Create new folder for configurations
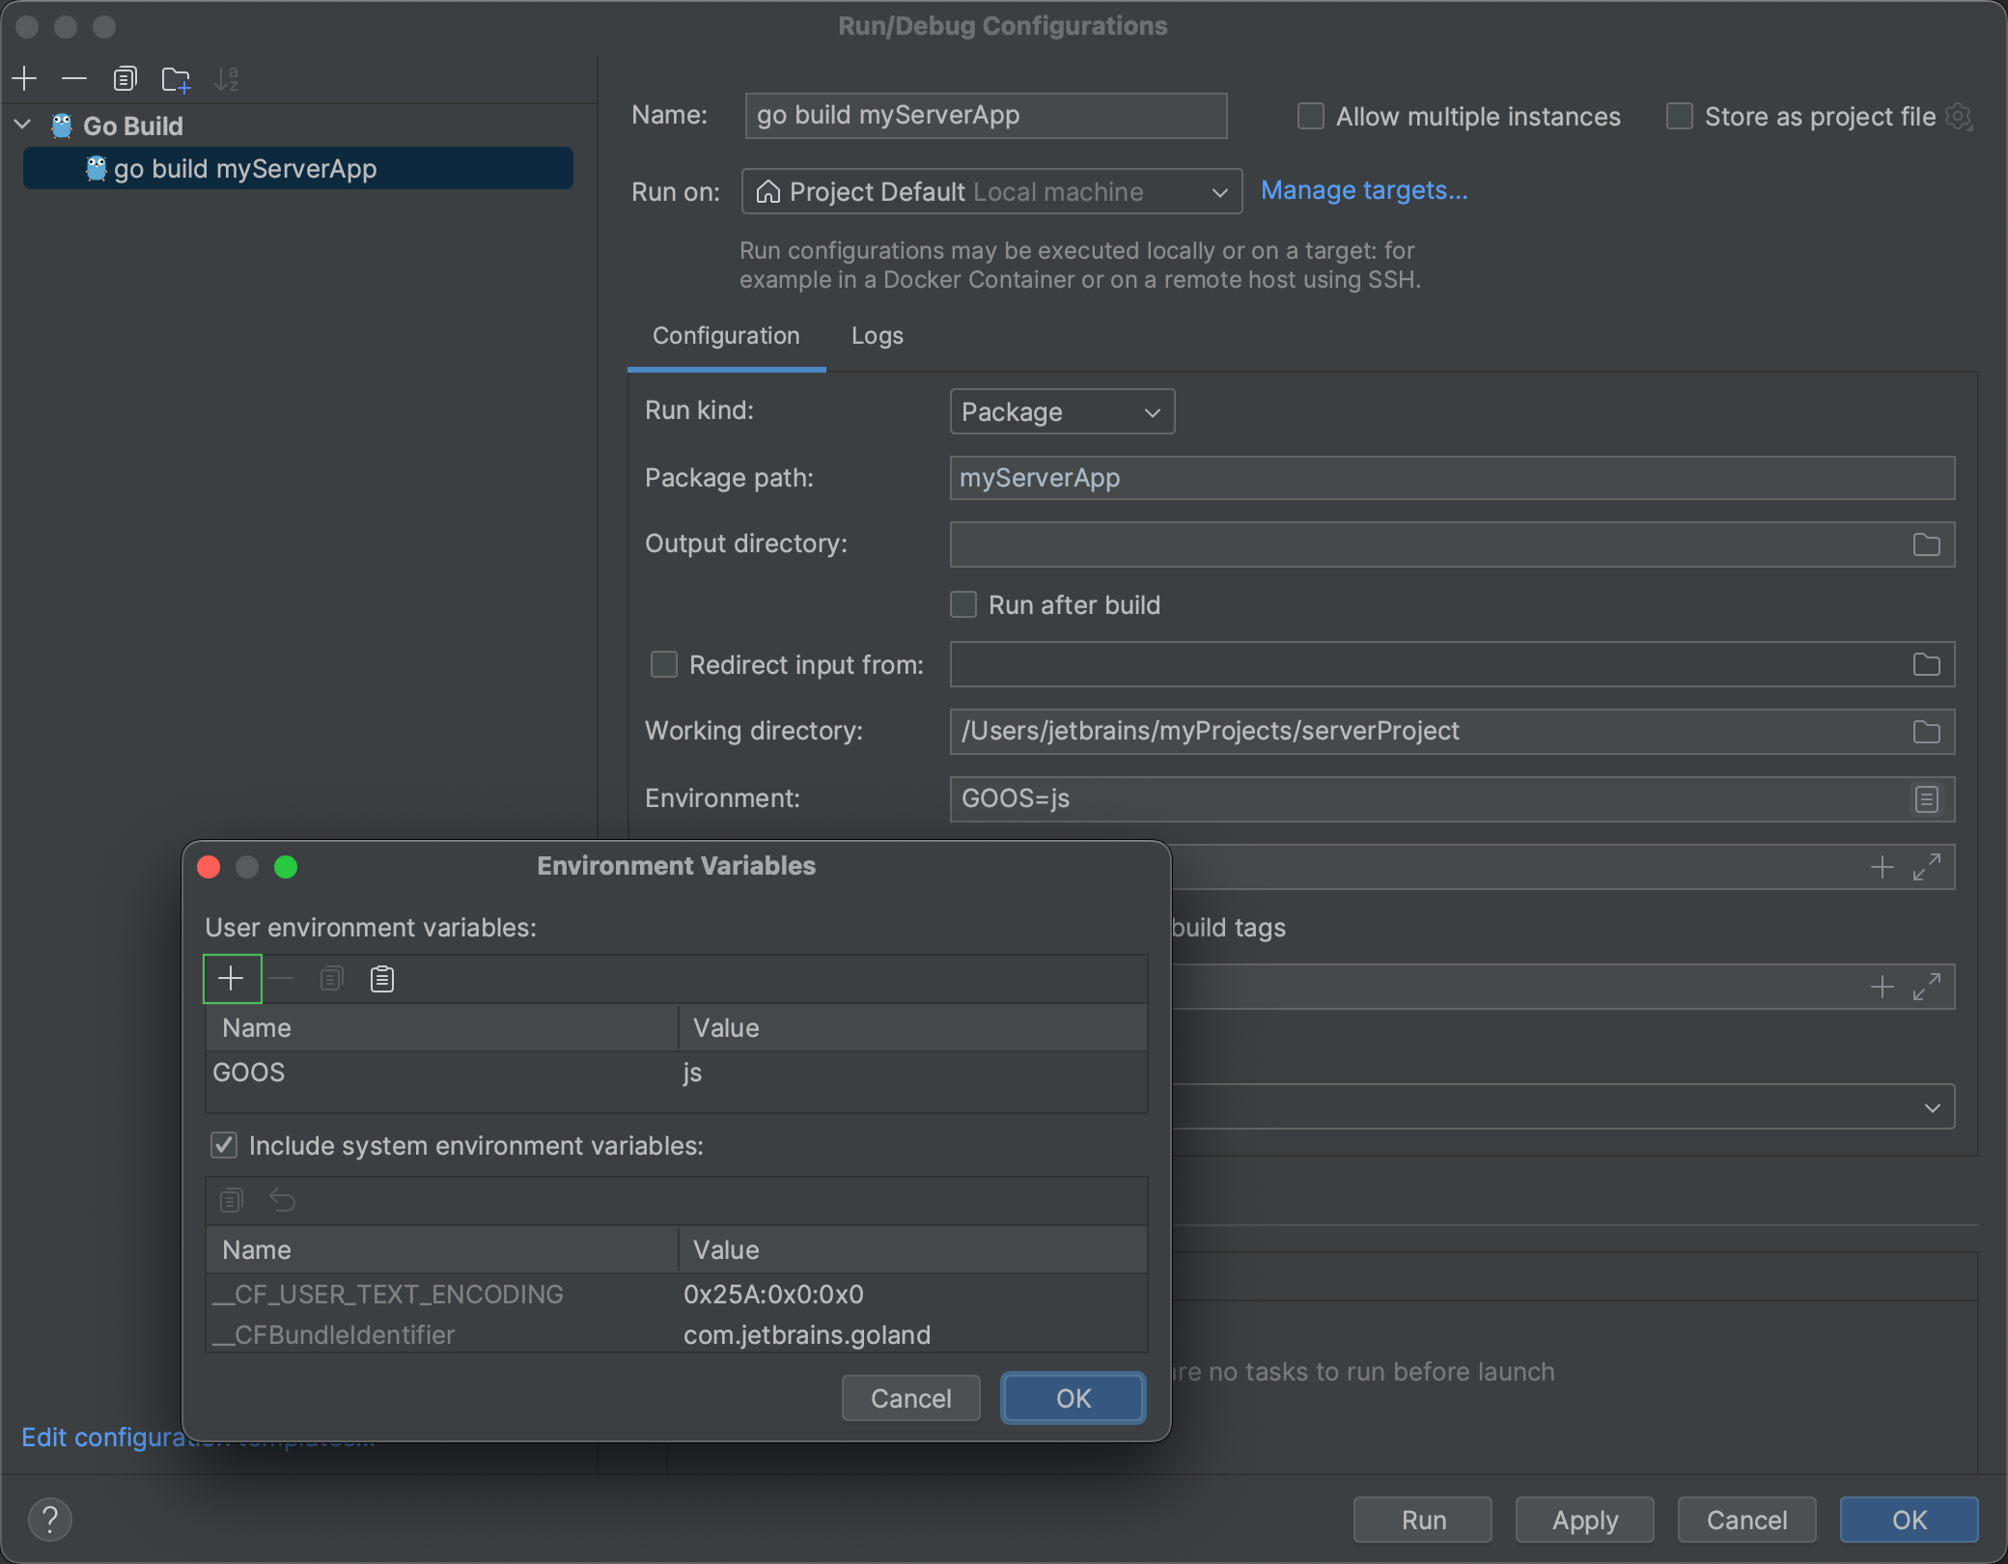The image size is (2008, 1564). (176, 78)
